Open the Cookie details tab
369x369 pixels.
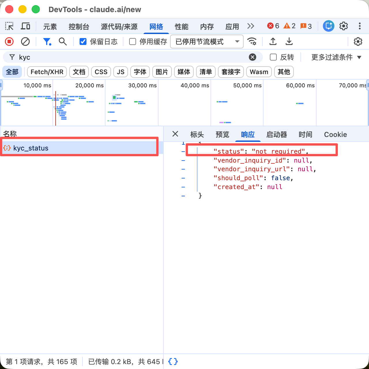click(x=336, y=135)
